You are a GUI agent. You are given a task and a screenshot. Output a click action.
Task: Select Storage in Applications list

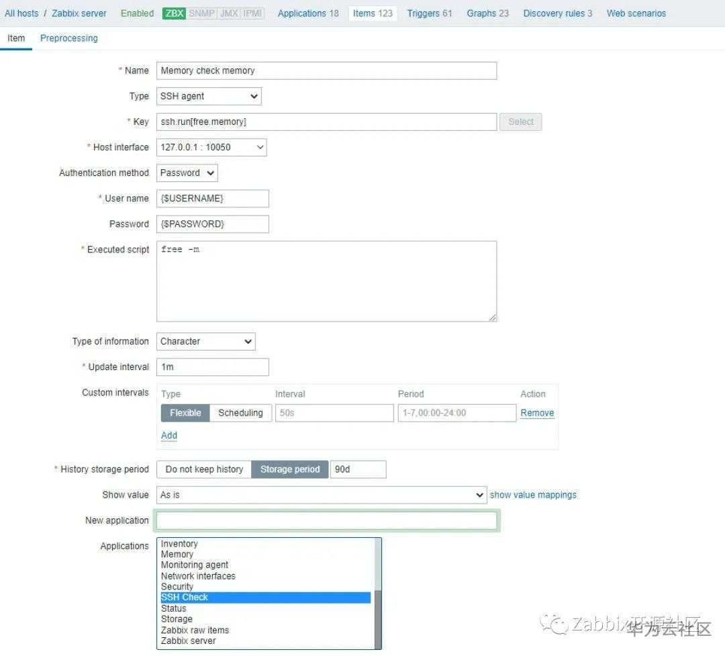(265, 619)
